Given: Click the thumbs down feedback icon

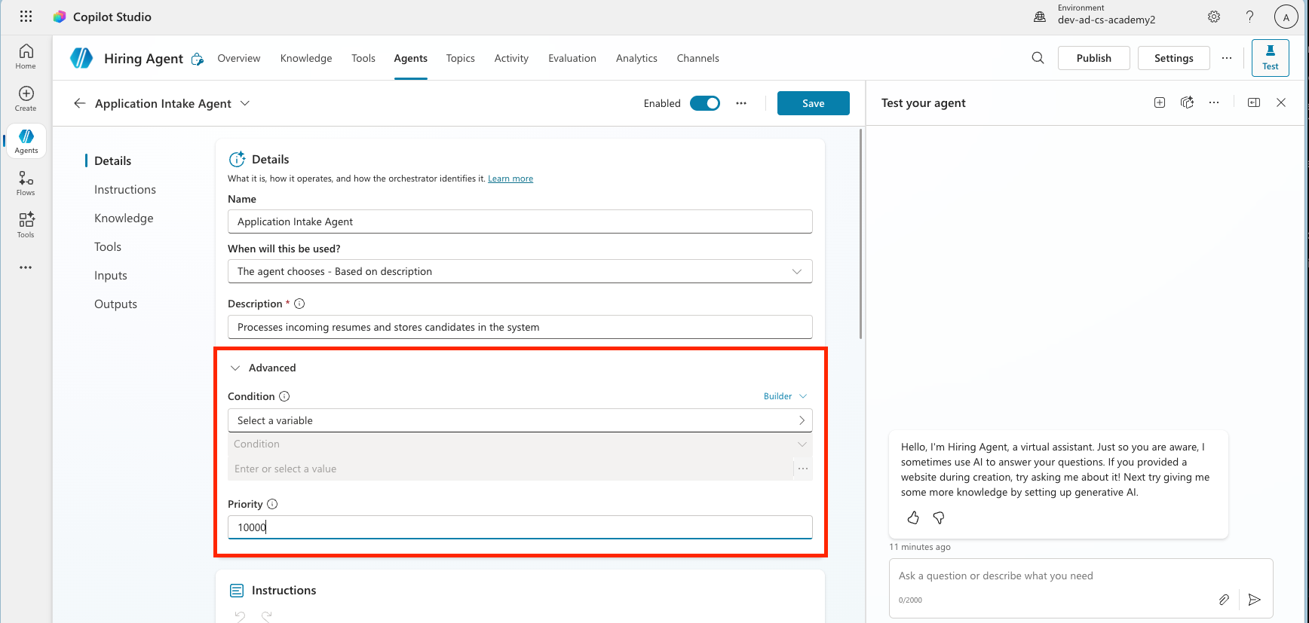Looking at the screenshot, I should [939, 518].
